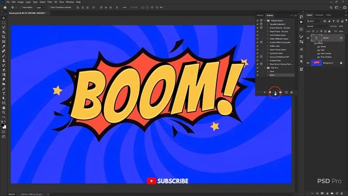348x196 pixels.
Task: Select the Brush tool
Action: tap(4, 56)
